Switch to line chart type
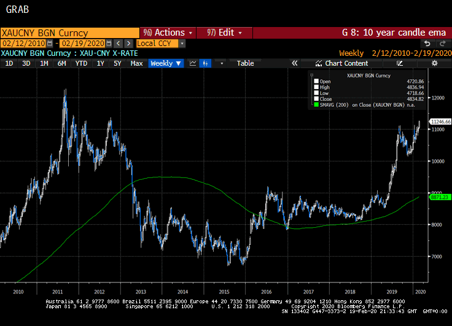 (x=193, y=63)
